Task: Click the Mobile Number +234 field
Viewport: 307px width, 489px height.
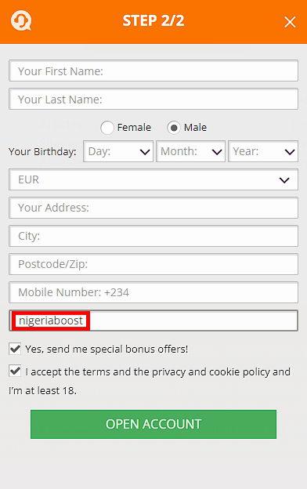Action: pyautogui.click(x=153, y=292)
